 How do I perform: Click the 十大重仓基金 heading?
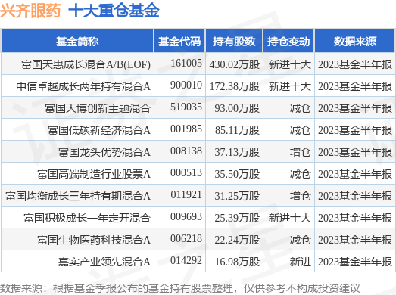coord(114,11)
